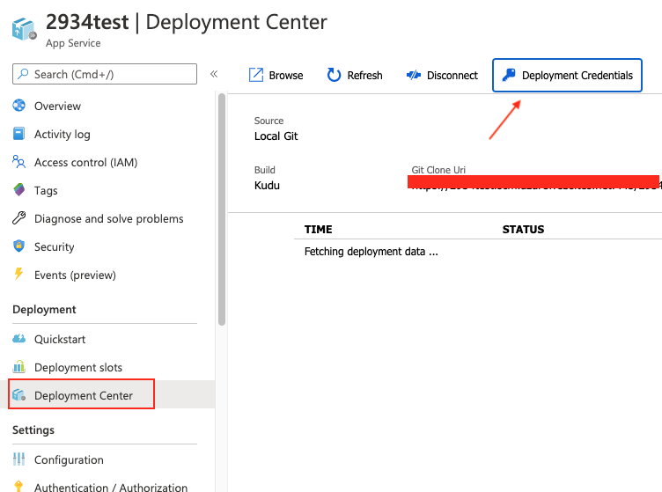This screenshot has width=662, height=492.
Task: Click the Deployment Center sidebar icon
Action: point(19,395)
